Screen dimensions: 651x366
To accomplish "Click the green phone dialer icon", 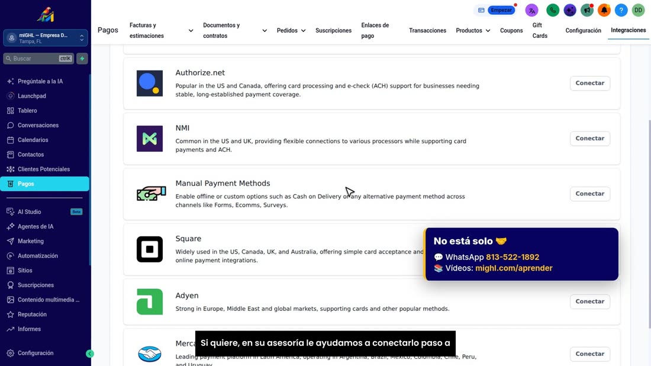I will tap(553, 10).
